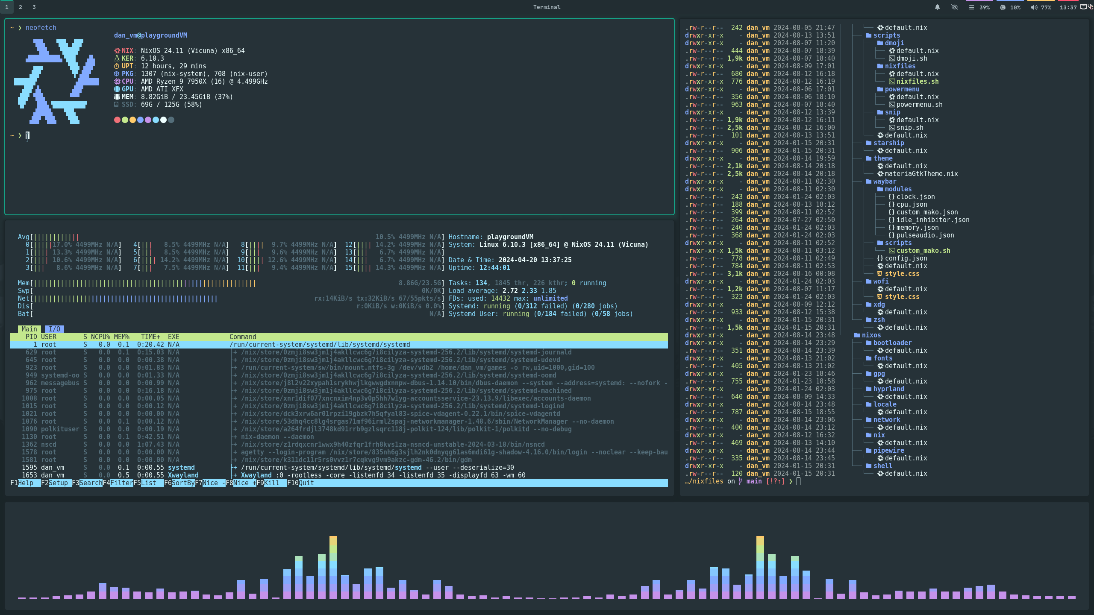Screen dimensions: 1094x615
Task: Click the PKG package icon in neofetch
Action: [117, 73]
